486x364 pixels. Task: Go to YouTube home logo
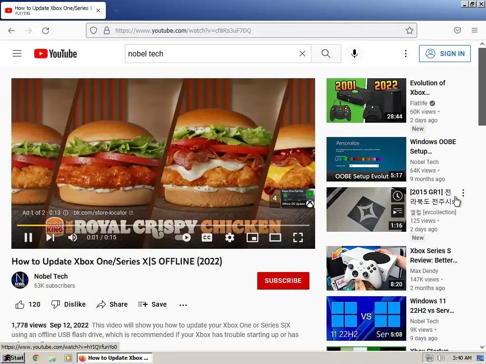pos(56,54)
